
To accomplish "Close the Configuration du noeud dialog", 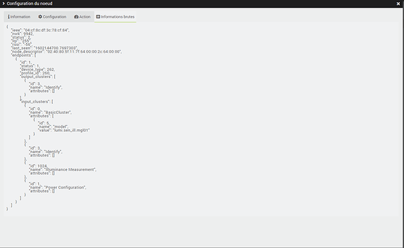I will tap(398, 3).
